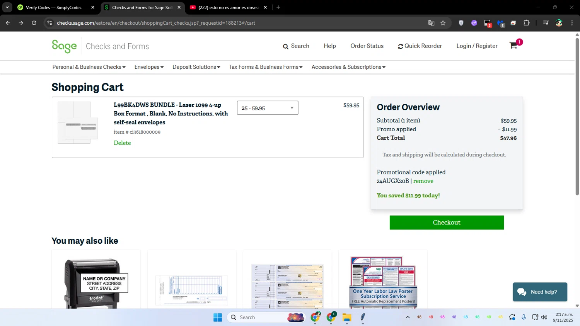Open the shopping cart icon
This screenshot has width=580, height=326.
click(513, 45)
